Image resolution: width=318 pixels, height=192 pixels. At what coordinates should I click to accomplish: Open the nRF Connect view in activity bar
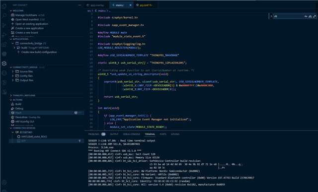[x=4, y=64]
